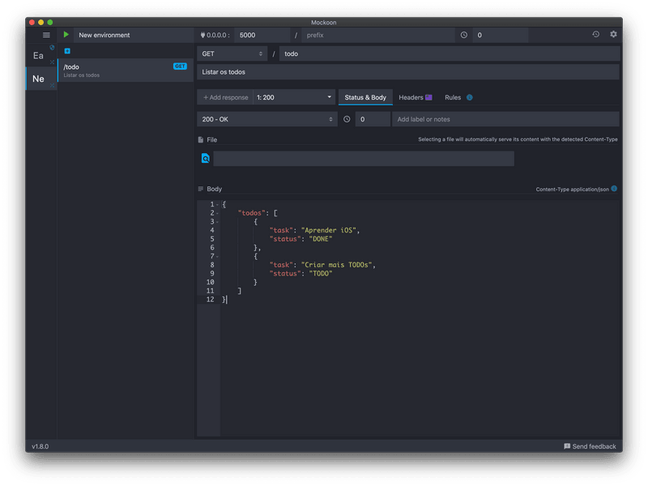Image resolution: width=648 pixels, height=486 pixels.
Task: Open the GET method dropdown
Action: click(x=232, y=53)
